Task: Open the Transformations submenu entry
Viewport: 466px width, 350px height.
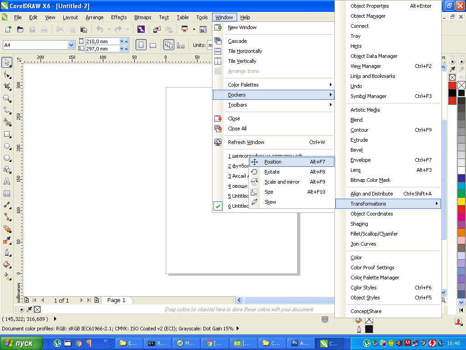Action: point(388,204)
